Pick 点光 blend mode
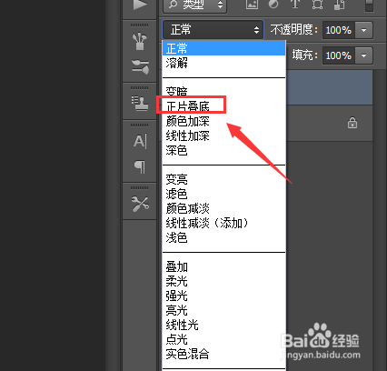This screenshot has height=371, width=387. coord(224,339)
